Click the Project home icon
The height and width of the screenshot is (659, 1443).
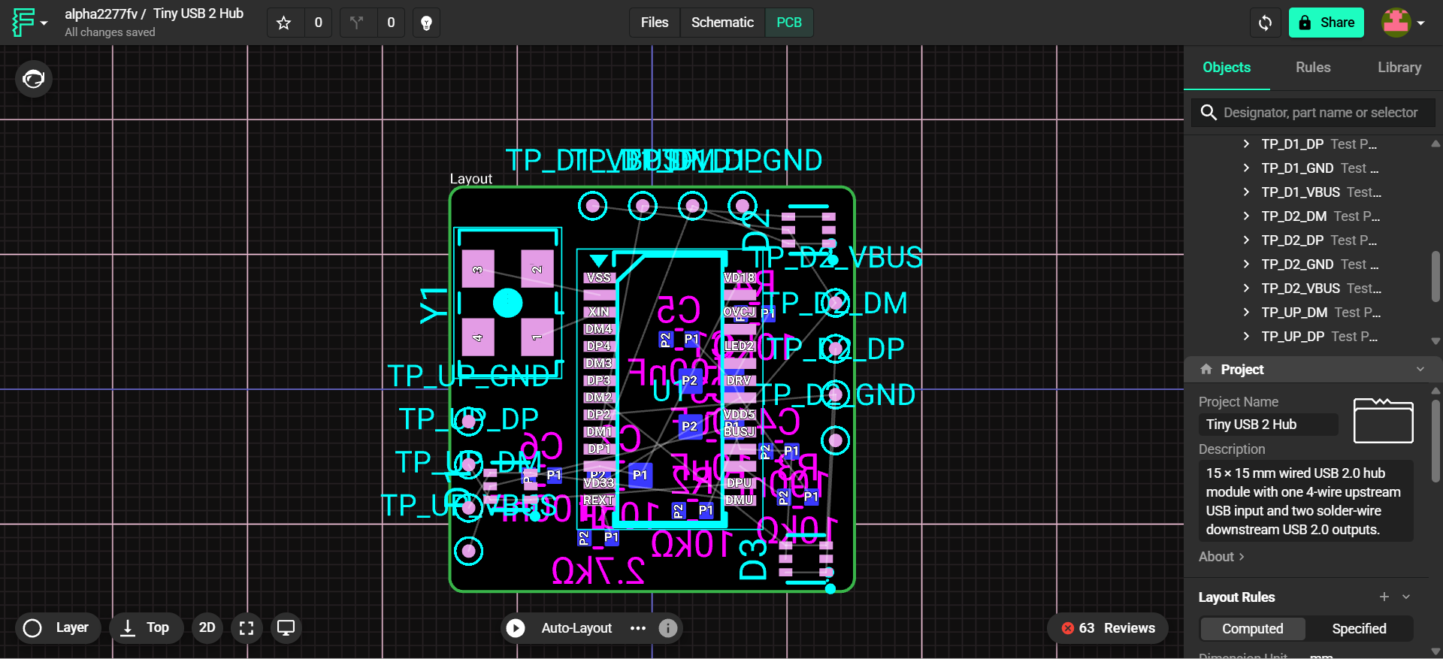pyautogui.click(x=1206, y=369)
